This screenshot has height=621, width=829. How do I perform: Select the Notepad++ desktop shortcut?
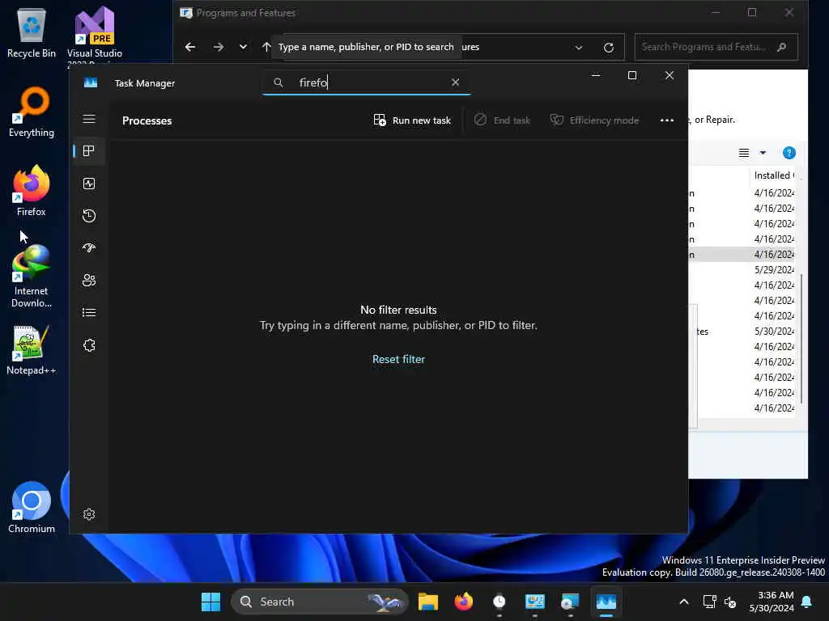pyautogui.click(x=32, y=349)
